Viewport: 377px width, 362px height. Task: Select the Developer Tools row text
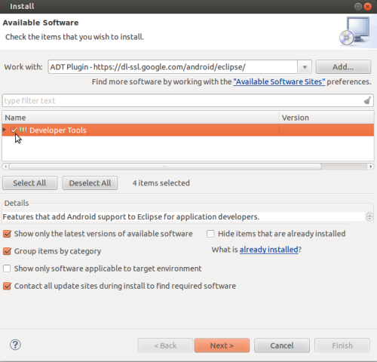pyautogui.click(x=58, y=130)
